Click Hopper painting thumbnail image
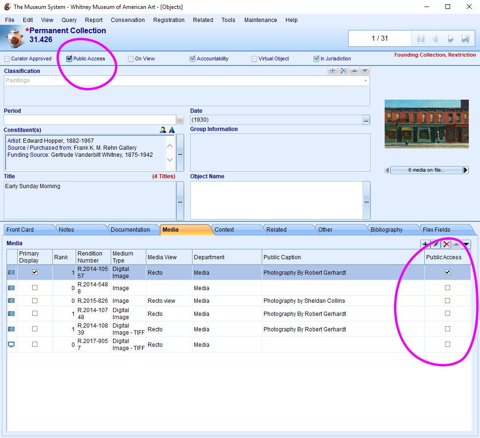 tap(426, 124)
